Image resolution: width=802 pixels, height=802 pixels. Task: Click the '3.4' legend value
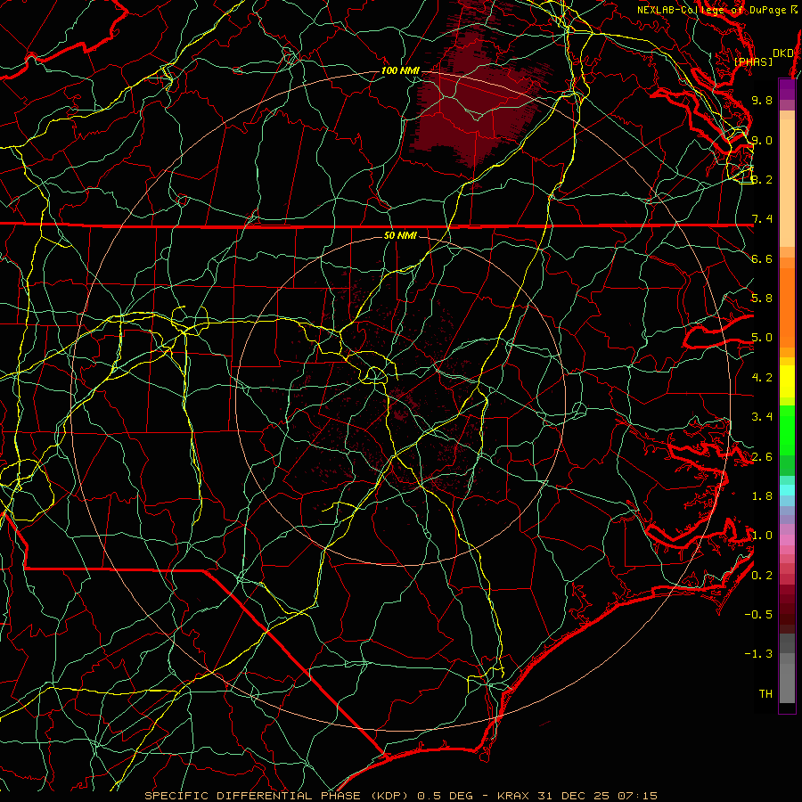pos(762,417)
